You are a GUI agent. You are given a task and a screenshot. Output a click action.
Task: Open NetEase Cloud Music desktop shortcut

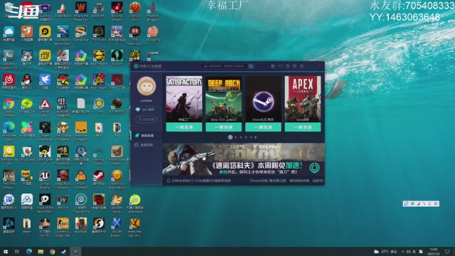[x=9, y=82]
